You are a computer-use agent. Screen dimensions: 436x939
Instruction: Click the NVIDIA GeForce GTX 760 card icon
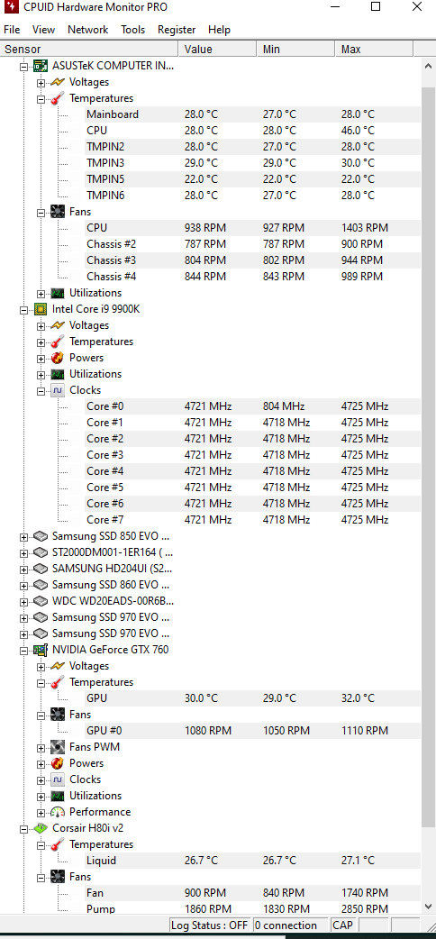click(x=41, y=650)
